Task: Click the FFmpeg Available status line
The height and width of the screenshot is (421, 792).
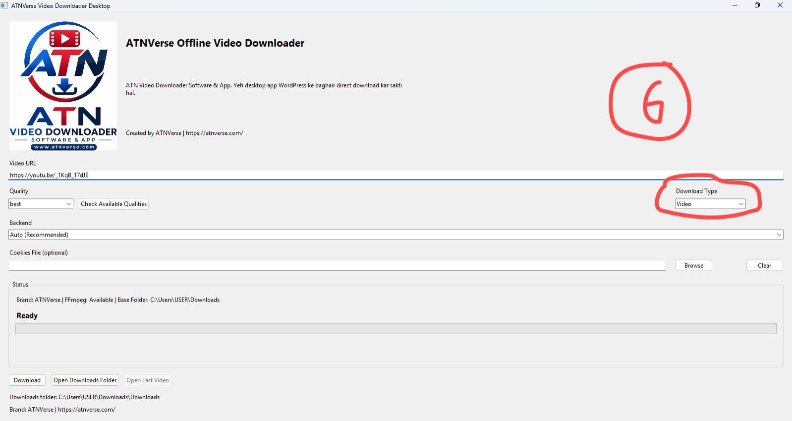Action: (118, 300)
